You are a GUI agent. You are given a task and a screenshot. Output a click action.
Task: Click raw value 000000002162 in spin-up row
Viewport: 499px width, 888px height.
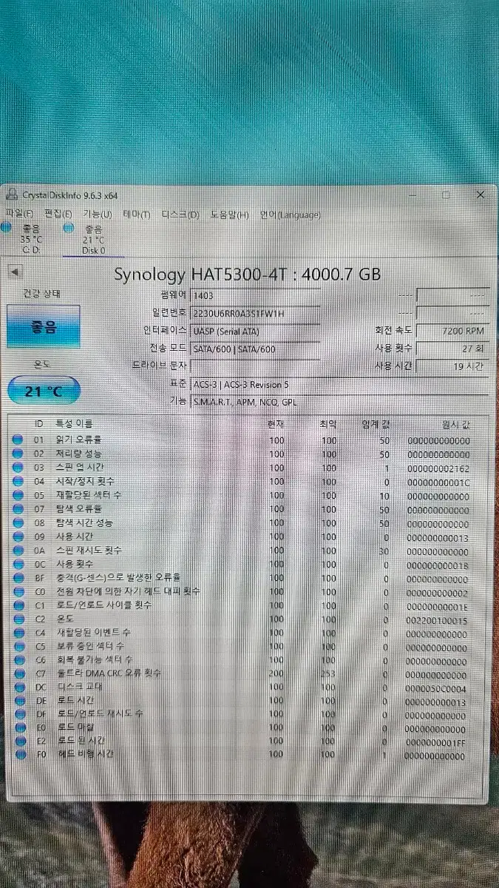pyautogui.click(x=438, y=469)
